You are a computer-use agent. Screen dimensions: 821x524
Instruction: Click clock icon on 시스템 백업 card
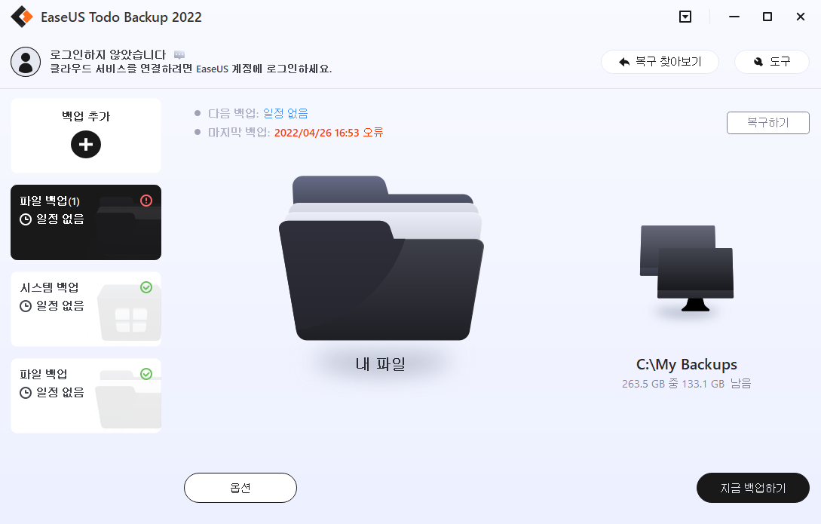pyautogui.click(x=26, y=306)
